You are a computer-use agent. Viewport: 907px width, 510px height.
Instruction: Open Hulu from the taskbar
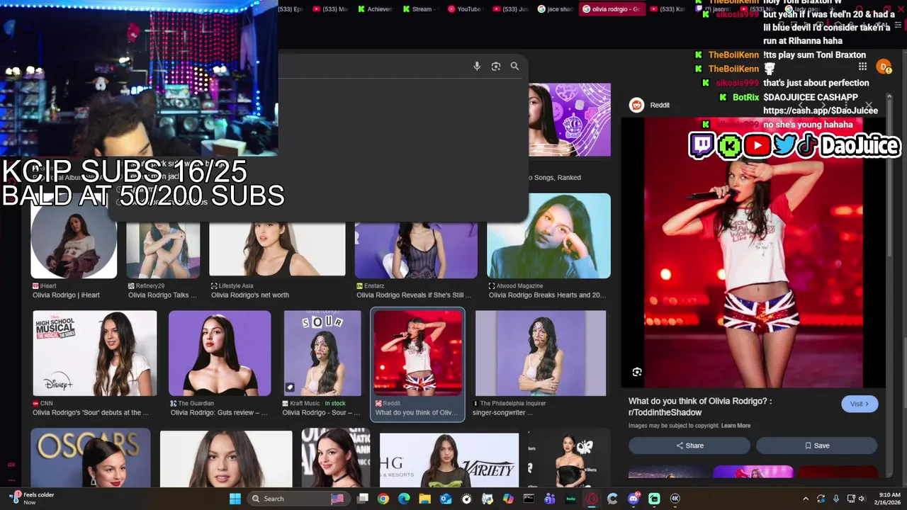tap(570, 499)
